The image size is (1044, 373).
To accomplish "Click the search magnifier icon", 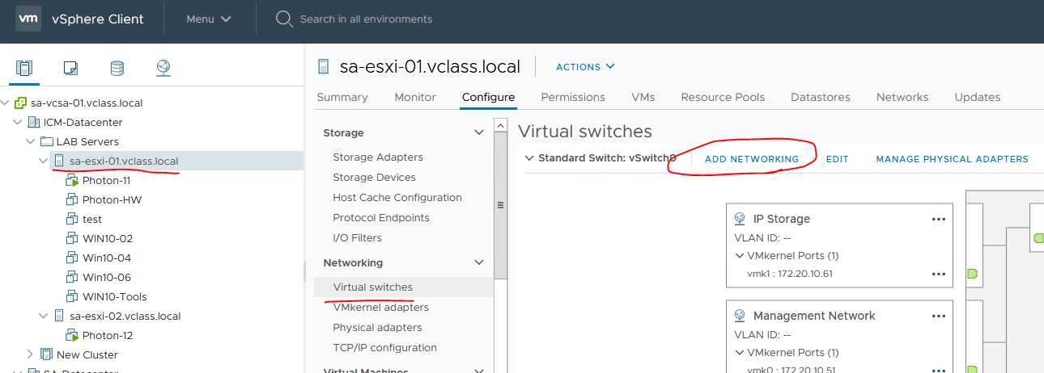I will coord(284,19).
